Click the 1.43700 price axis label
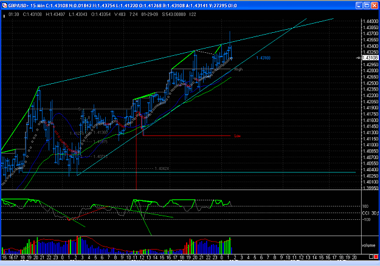Screen dimensions: 380x266 [370, 33]
